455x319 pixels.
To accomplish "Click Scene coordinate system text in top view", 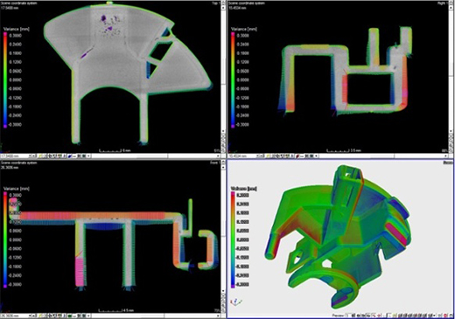I will [x=19, y=3].
